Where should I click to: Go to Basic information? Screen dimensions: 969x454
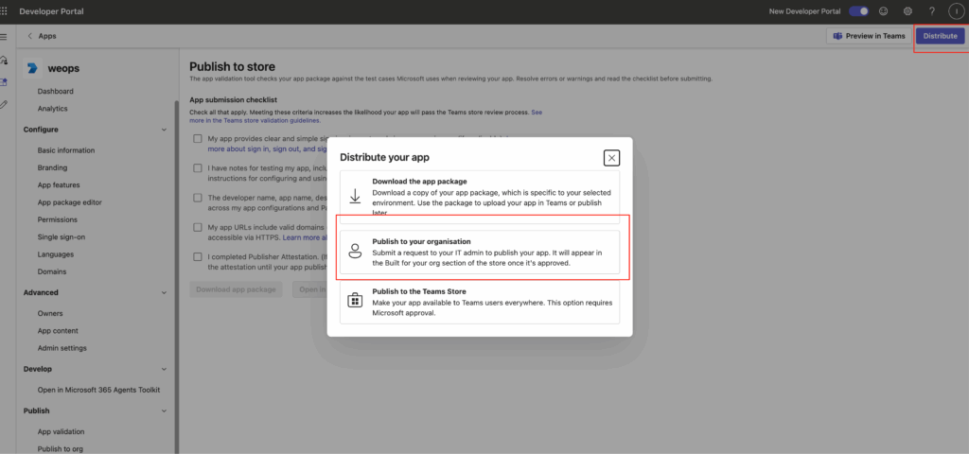pos(66,150)
